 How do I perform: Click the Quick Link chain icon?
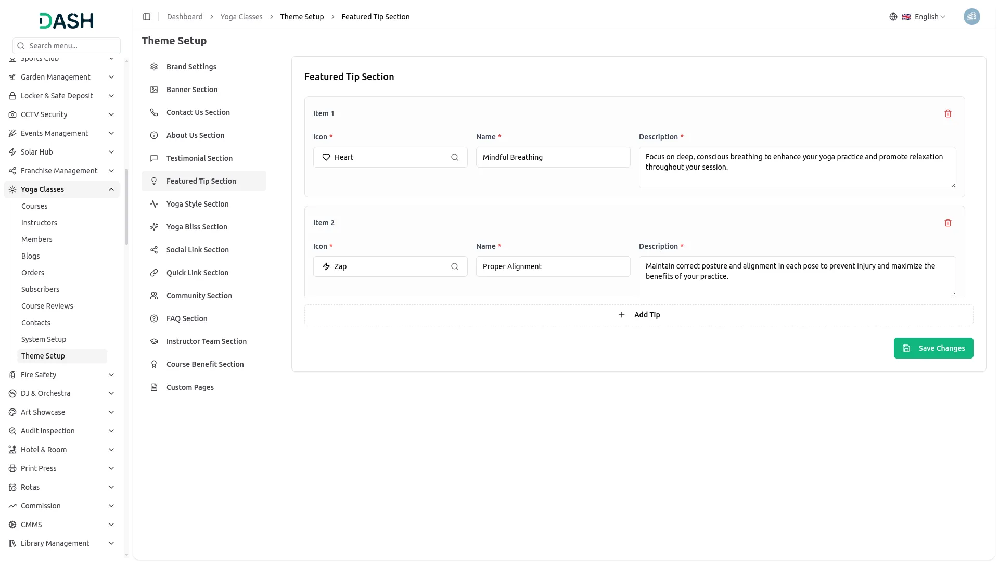tap(154, 273)
